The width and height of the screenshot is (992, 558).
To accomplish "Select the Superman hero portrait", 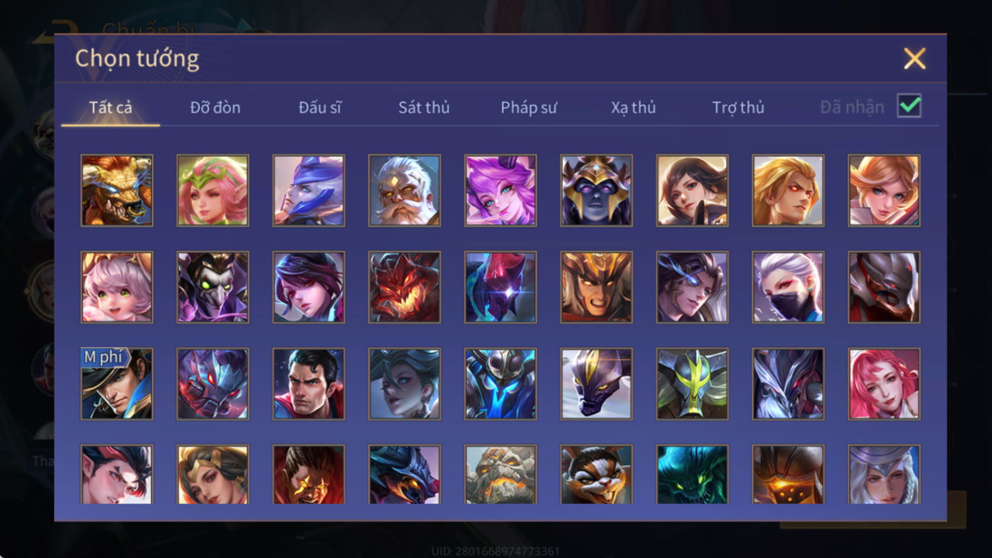I will [308, 384].
